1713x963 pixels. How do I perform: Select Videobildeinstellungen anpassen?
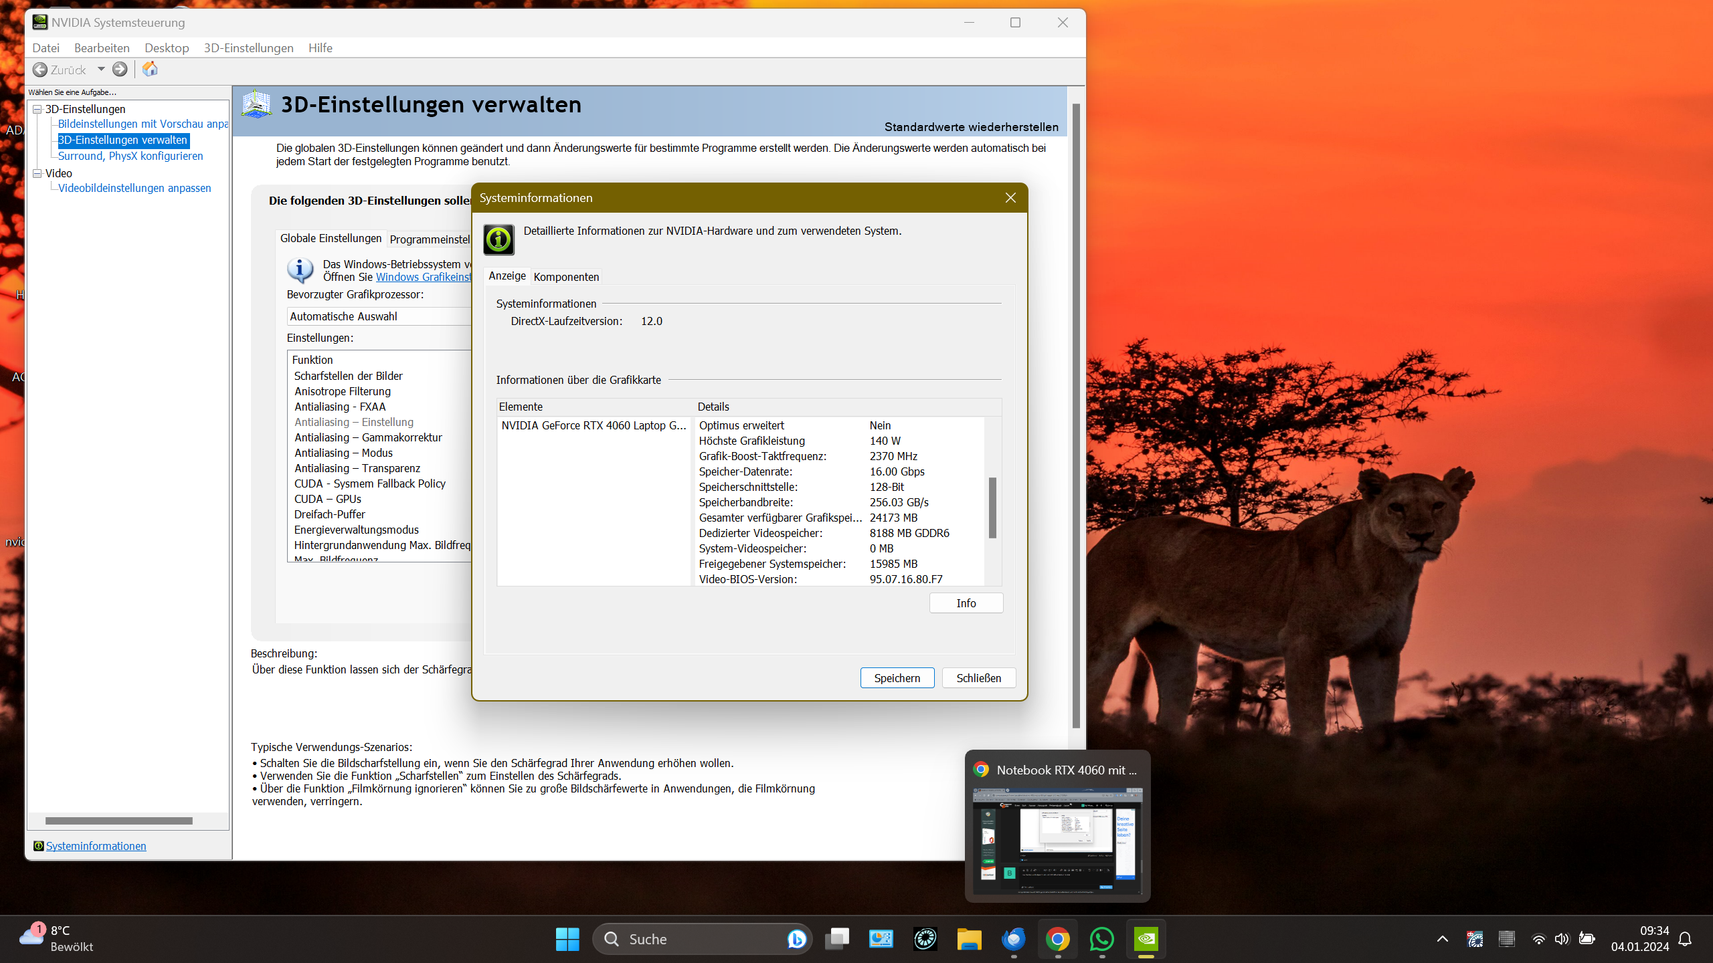point(134,188)
